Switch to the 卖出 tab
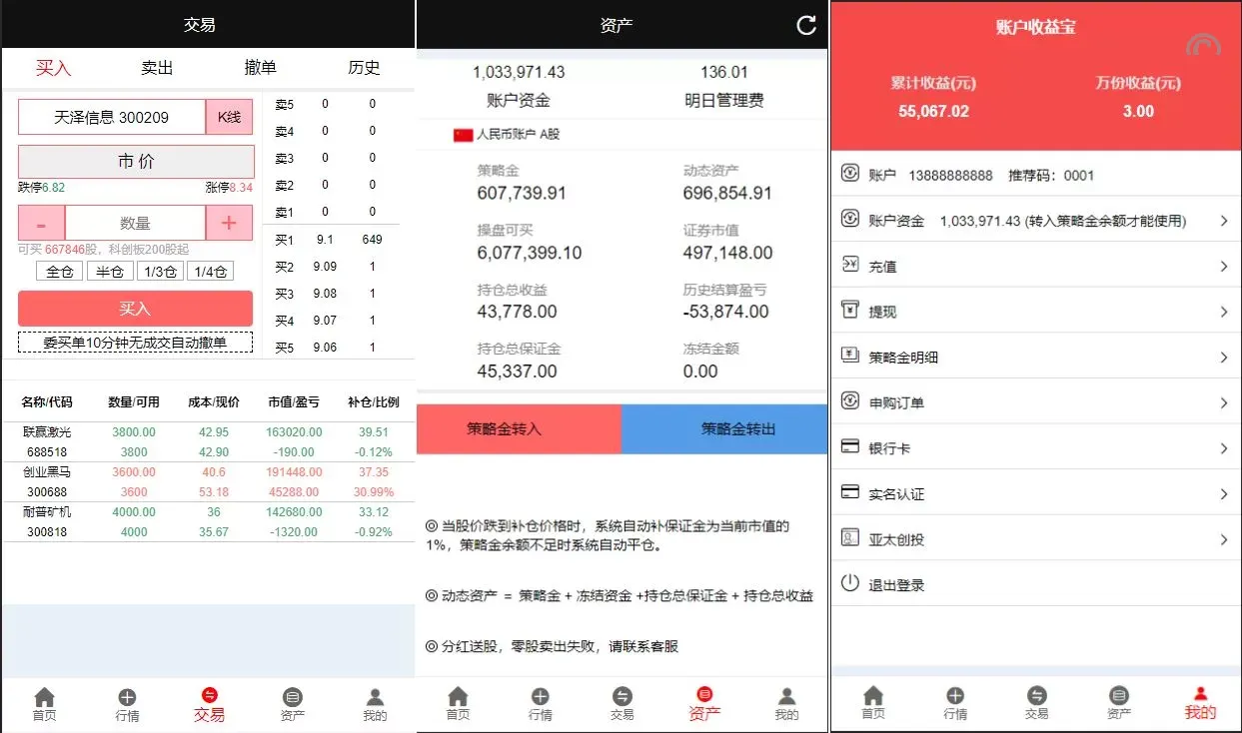Viewport: 1242px width, 733px height. coord(157,68)
